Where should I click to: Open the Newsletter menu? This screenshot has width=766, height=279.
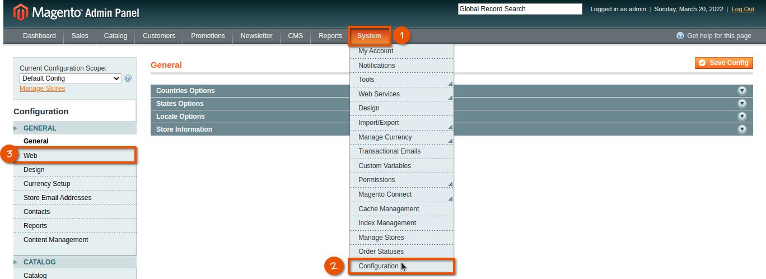click(256, 36)
